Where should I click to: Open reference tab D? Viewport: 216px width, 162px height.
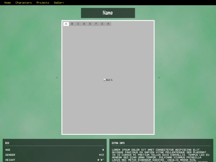[x=84, y=24]
